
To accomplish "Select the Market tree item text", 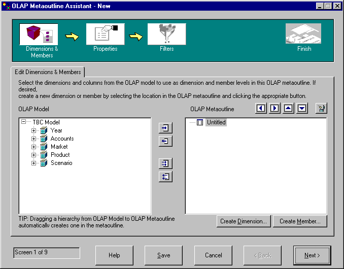I will click(59, 147).
